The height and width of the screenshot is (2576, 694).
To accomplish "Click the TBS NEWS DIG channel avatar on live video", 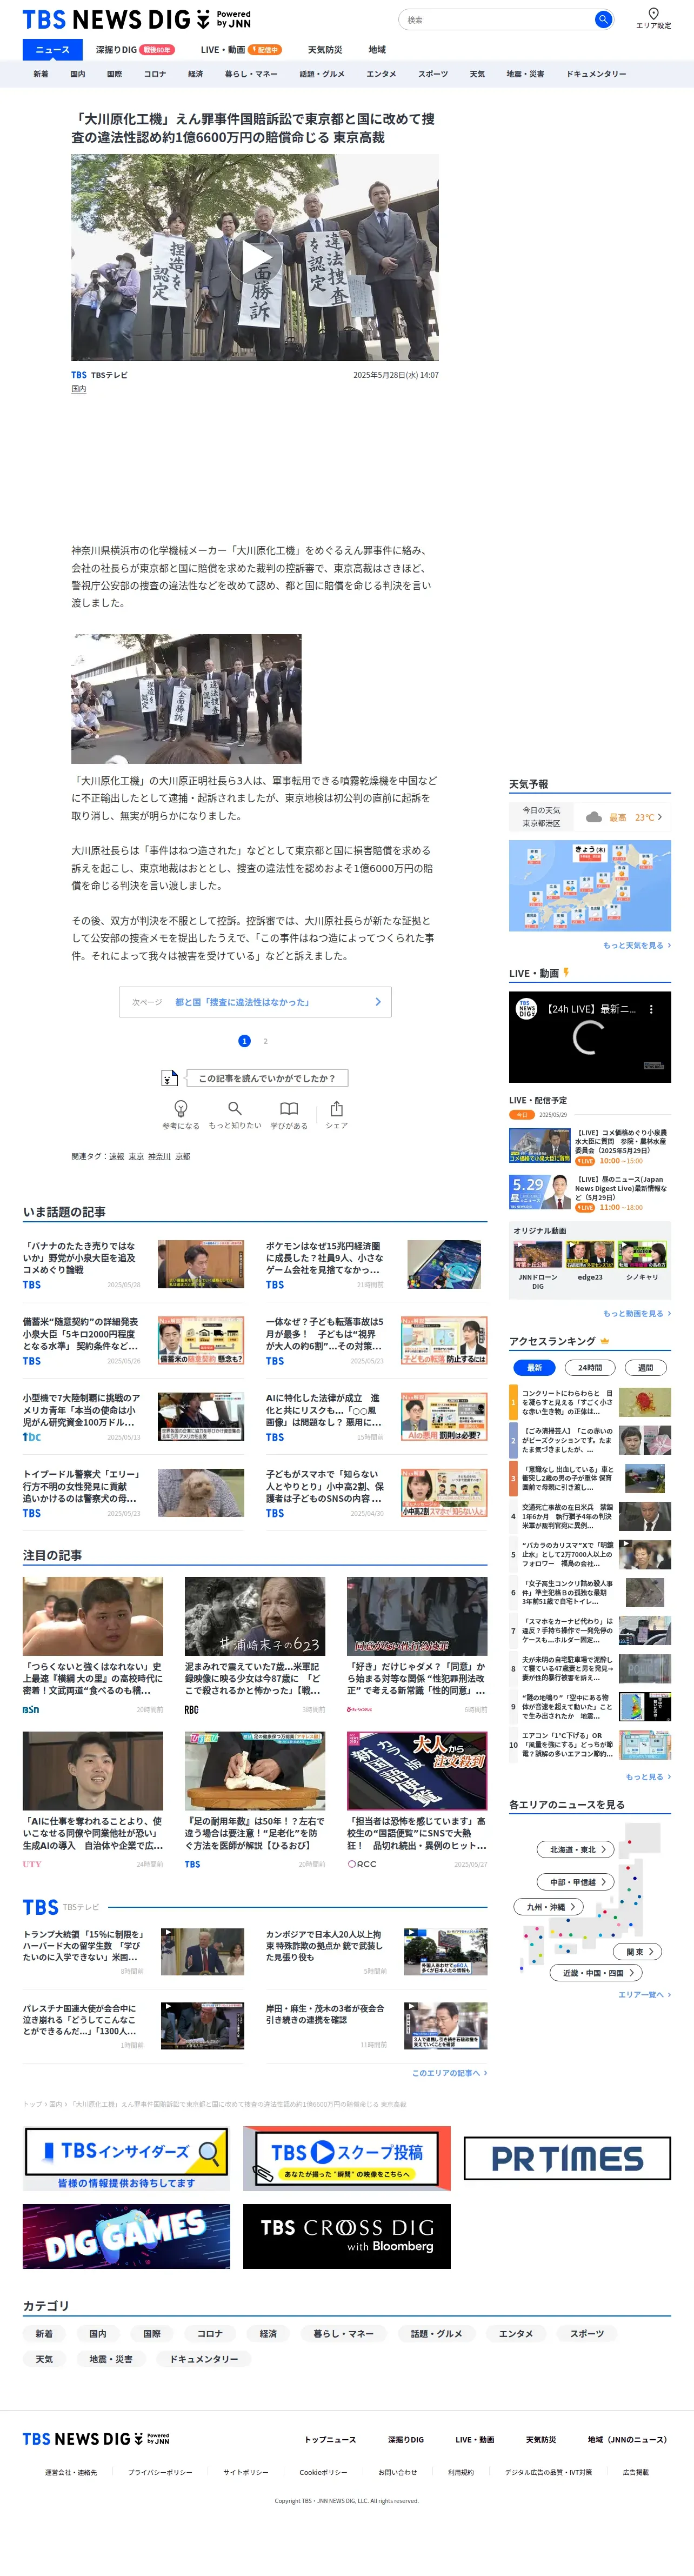I will pos(526,1009).
